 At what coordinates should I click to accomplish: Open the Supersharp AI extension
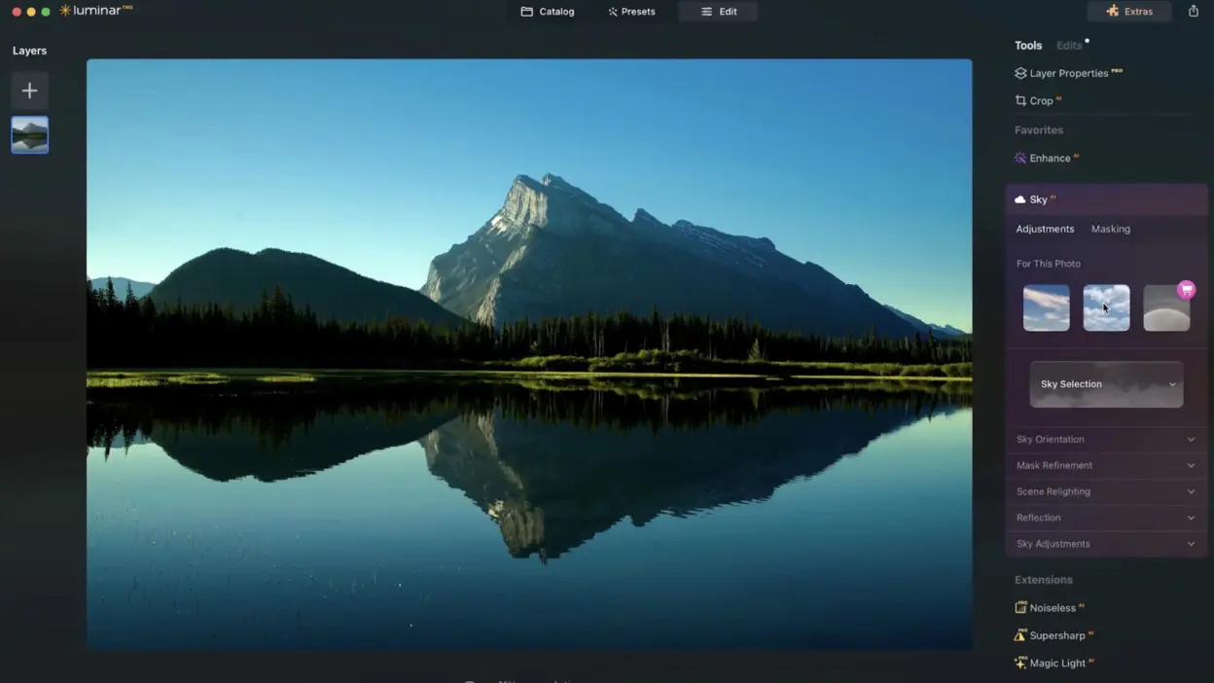click(x=1053, y=635)
